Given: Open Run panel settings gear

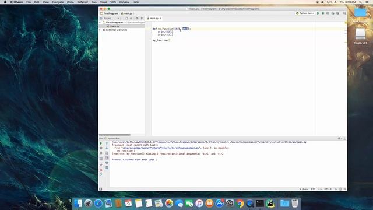Looking at the screenshot, I should pyautogui.click(x=339, y=138).
